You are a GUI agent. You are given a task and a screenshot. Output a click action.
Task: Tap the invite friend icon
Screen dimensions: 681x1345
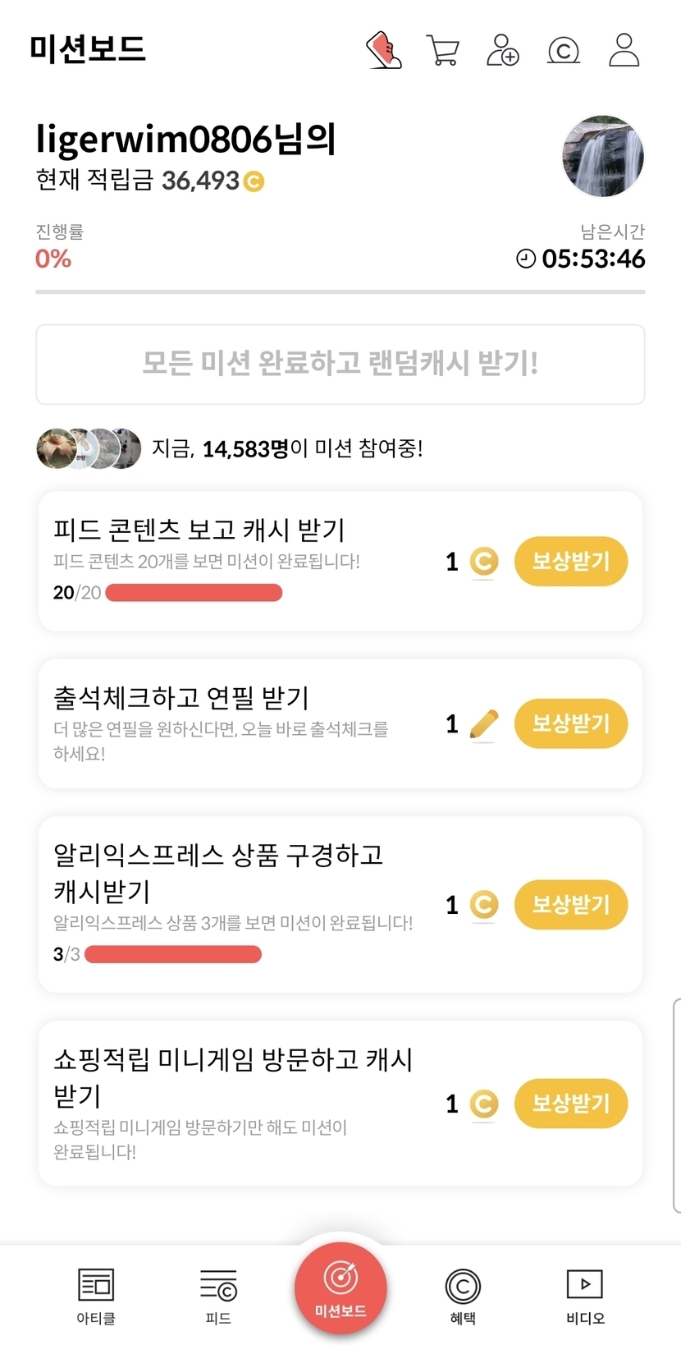point(502,50)
